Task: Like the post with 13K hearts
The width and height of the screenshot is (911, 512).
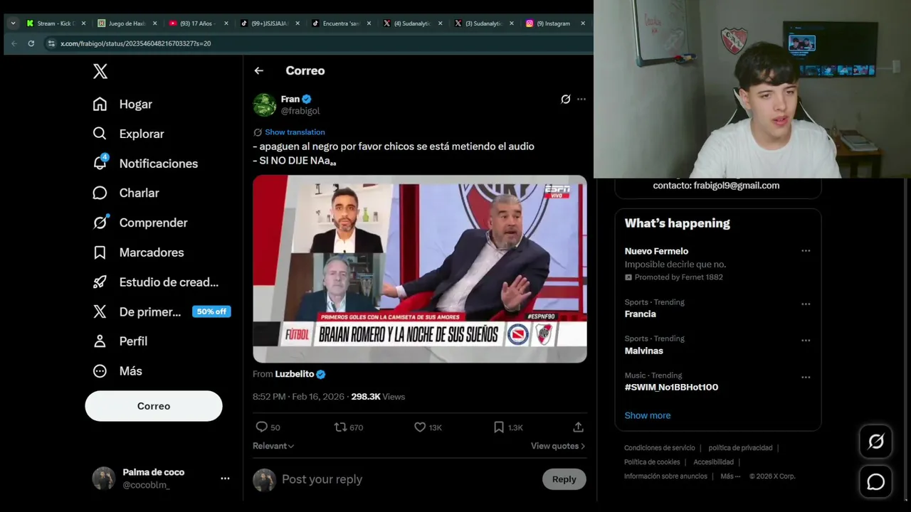Action: tap(420, 427)
